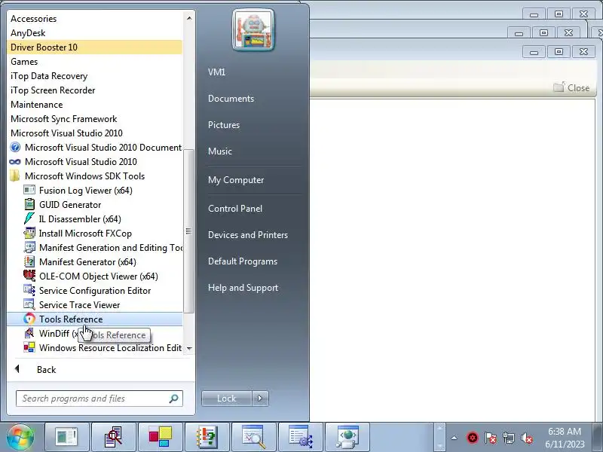Open Documents from Start menu
The width and height of the screenshot is (603, 452).
click(x=231, y=99)
